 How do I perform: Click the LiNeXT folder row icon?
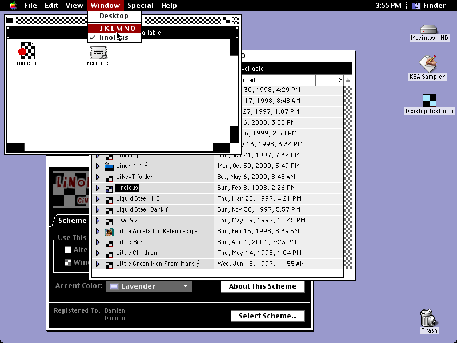pos(109,178)
